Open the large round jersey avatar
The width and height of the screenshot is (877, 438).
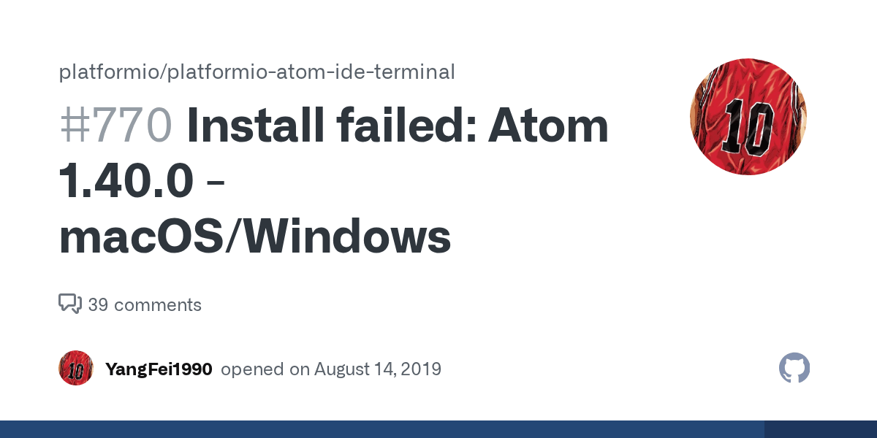748,117
